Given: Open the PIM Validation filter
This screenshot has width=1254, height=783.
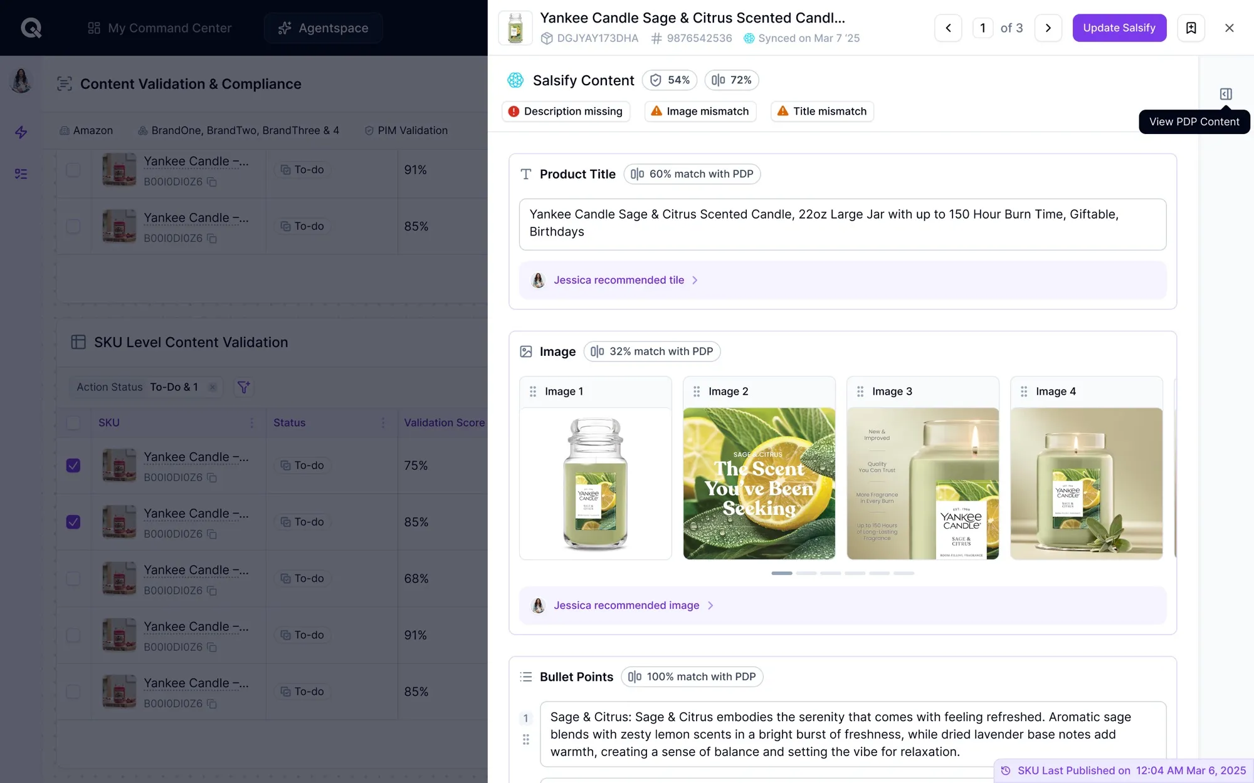Looking at the screenshot, I should (x=406, y=130).
